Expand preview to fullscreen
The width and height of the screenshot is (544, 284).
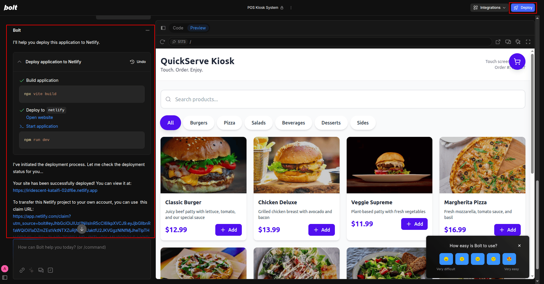click(528, 42)
